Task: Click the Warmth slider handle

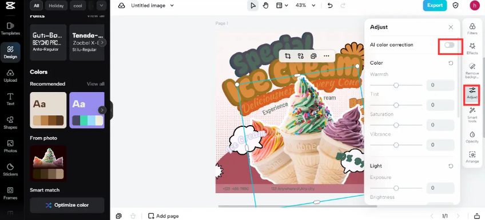Action: (x=396, y=85)
